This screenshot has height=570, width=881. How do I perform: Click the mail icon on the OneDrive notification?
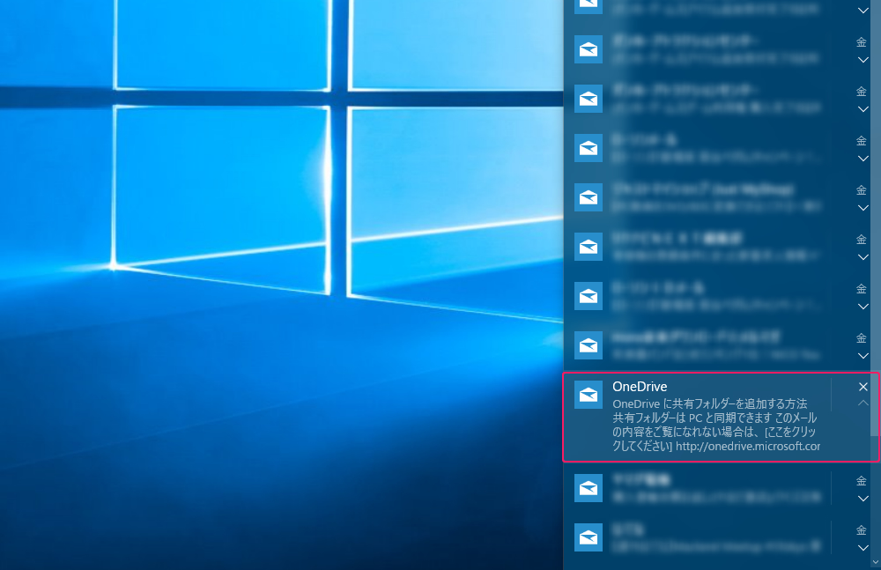[x=589, y=395]
